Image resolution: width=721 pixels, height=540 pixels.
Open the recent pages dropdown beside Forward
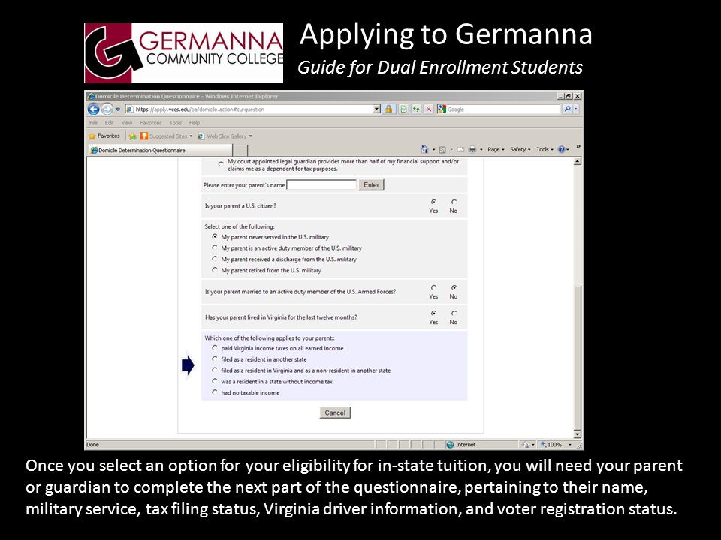coord(118,109)
